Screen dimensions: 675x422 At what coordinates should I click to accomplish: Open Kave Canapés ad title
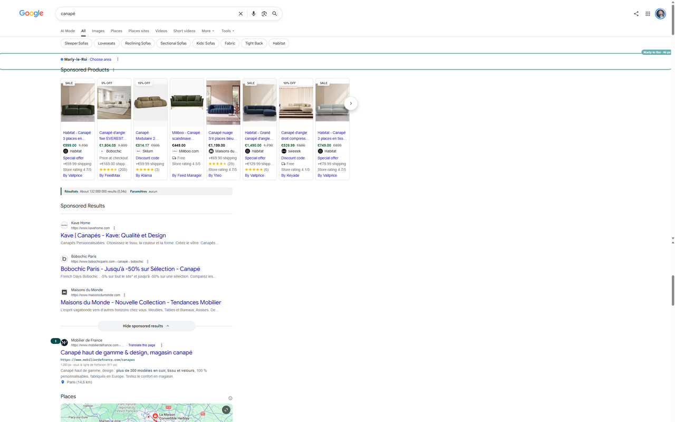[113, 235]
